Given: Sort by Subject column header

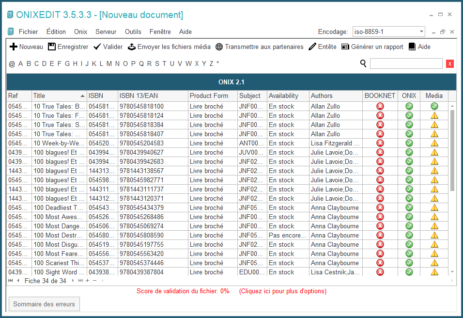Looking at the screenshot, I should click(252, 96).
